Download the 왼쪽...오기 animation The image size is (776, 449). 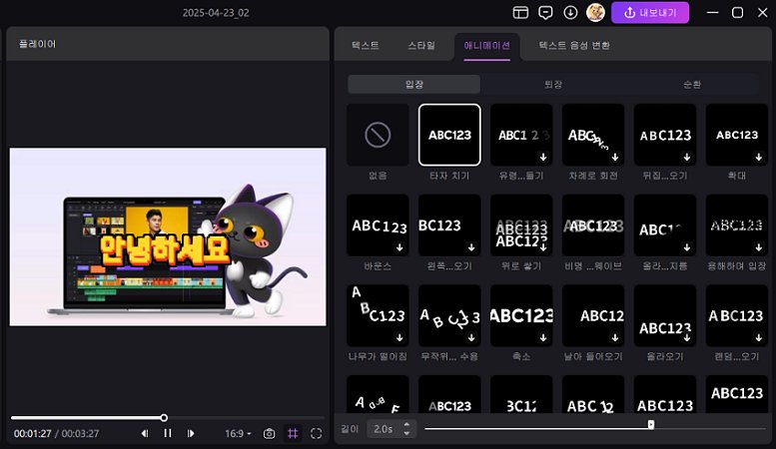click(471, 247)
